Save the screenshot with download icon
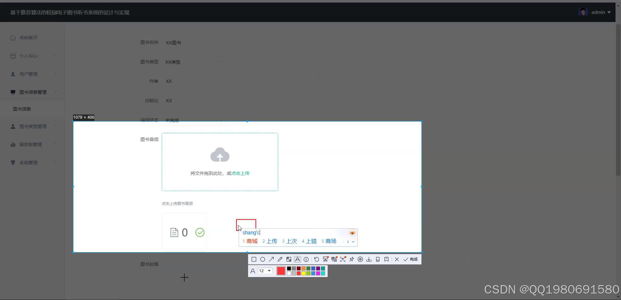The width and height of the screenshot is (621, 300). click(x=369, y=259)
